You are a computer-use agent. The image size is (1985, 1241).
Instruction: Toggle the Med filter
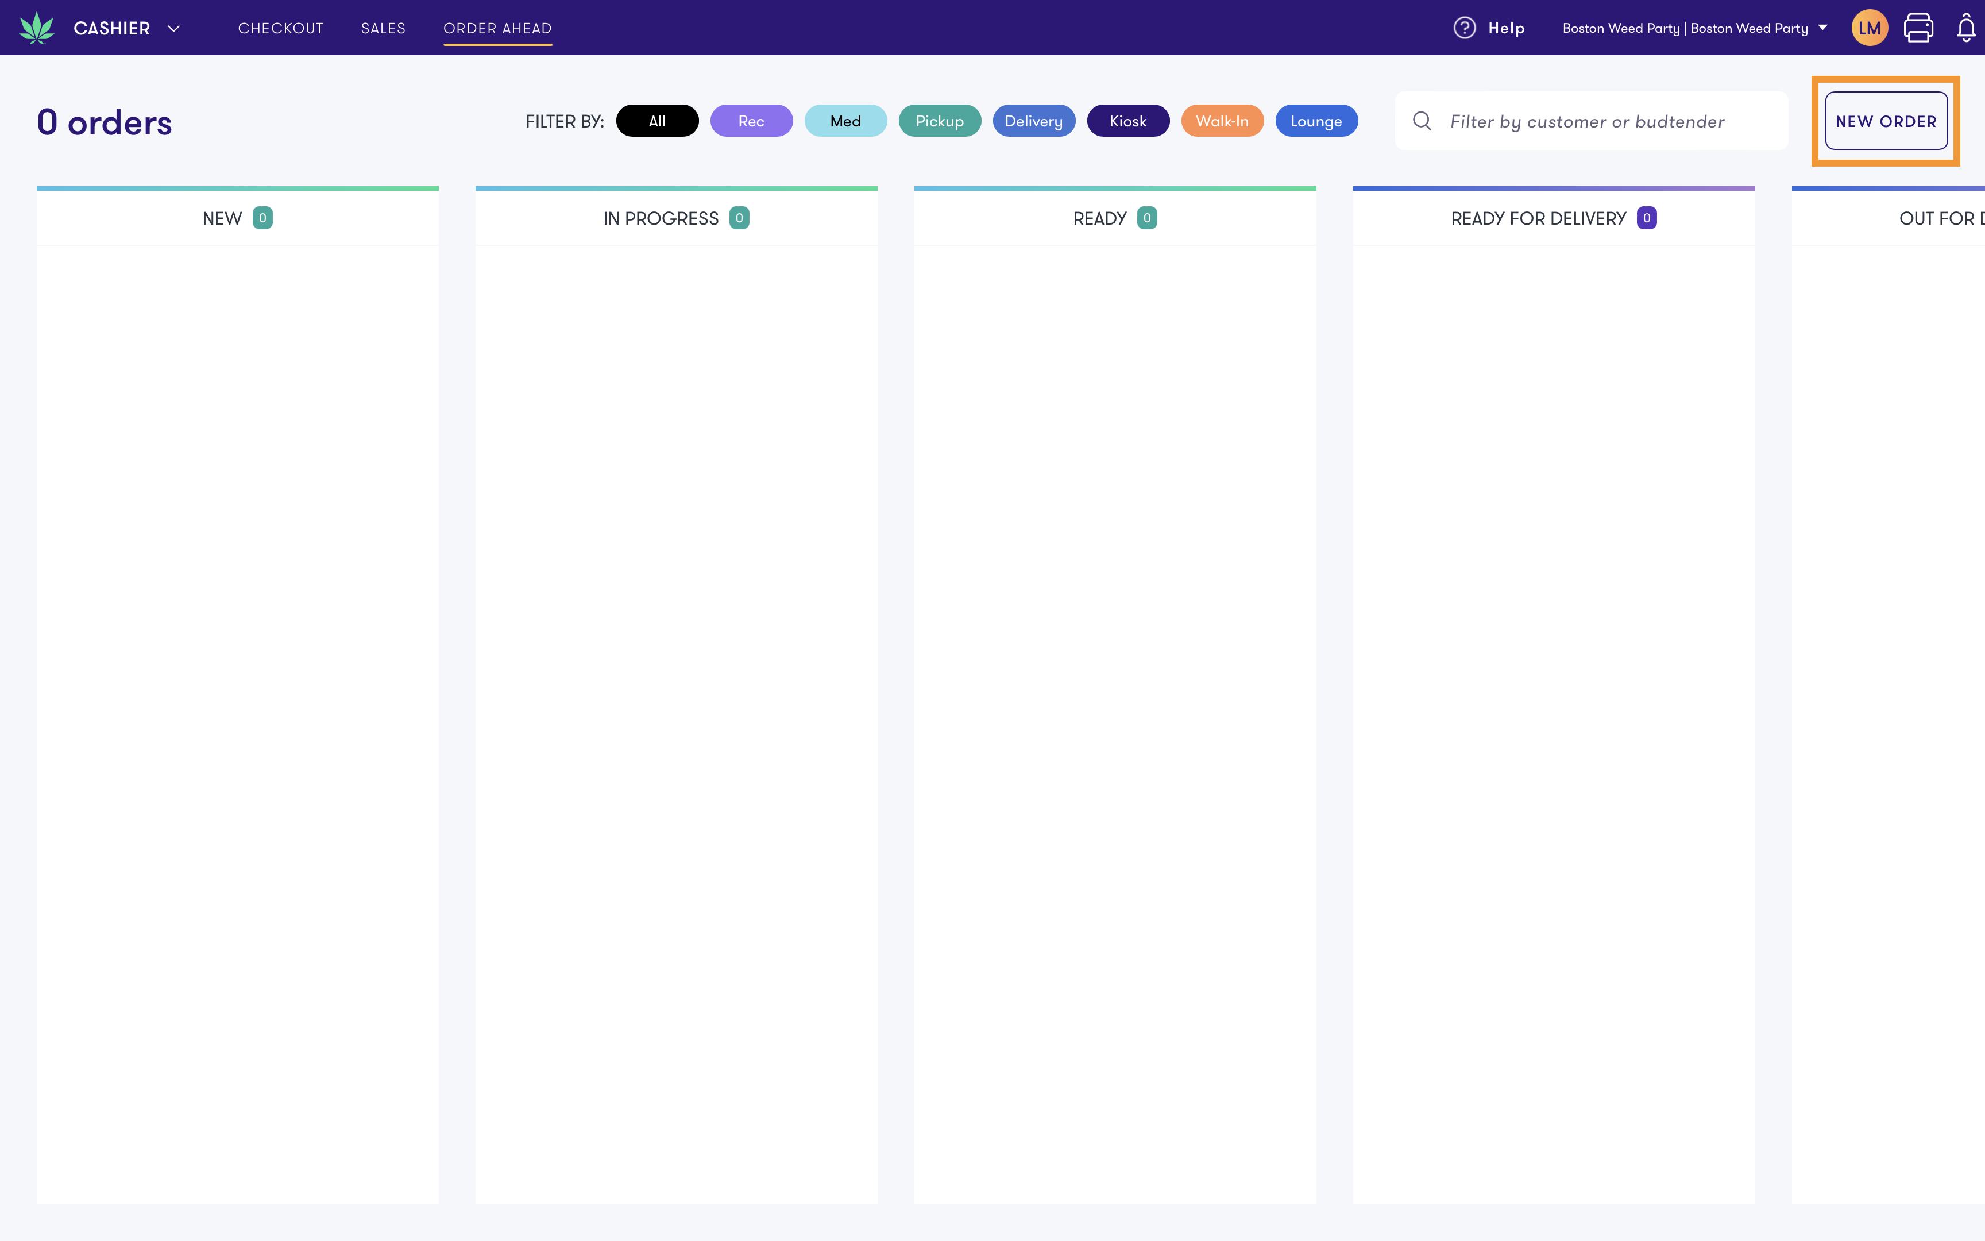click(x=845, y=121)
